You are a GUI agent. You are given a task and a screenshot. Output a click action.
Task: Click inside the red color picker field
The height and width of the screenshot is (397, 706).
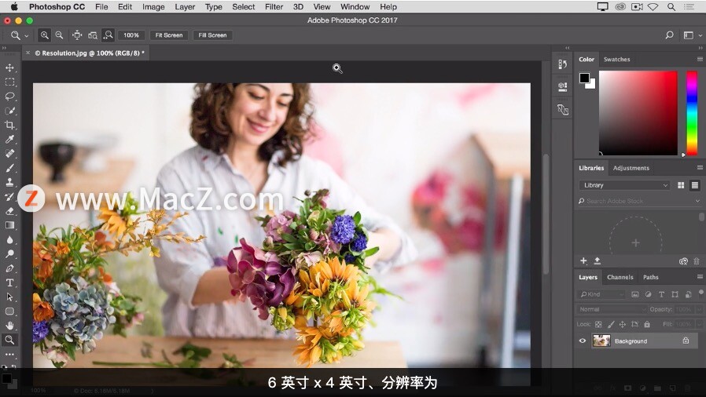point(638,113)
